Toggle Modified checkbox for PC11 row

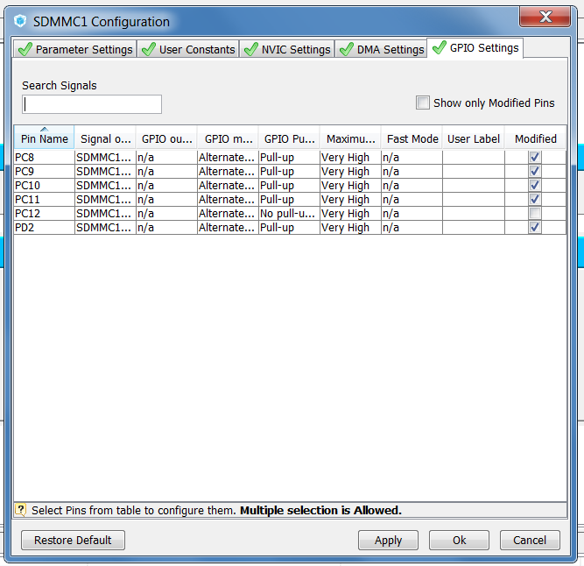tap(535, 200)
